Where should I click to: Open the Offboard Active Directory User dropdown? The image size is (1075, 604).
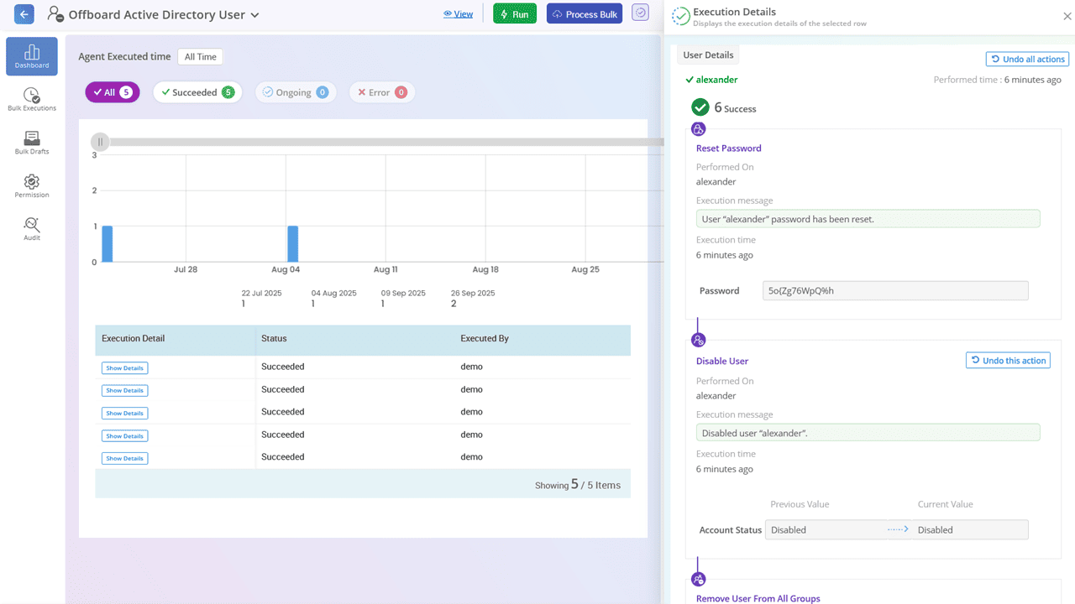pos(254,14)
